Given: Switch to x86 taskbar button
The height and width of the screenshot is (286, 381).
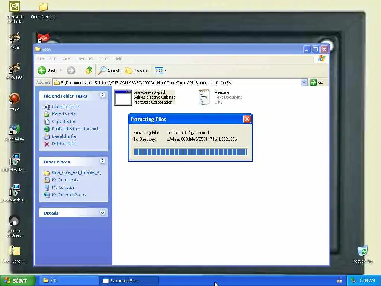Looking at the screenshot, I should coord(68,281).
